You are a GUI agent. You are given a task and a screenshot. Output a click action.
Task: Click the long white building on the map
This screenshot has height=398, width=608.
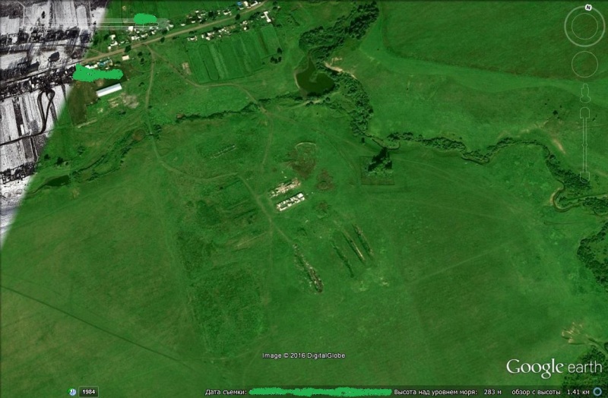tap(109, 90)
